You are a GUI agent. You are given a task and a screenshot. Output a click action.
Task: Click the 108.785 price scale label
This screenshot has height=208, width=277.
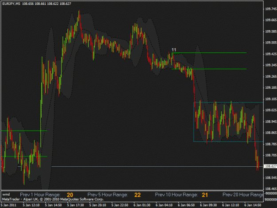tap(271, 144)
